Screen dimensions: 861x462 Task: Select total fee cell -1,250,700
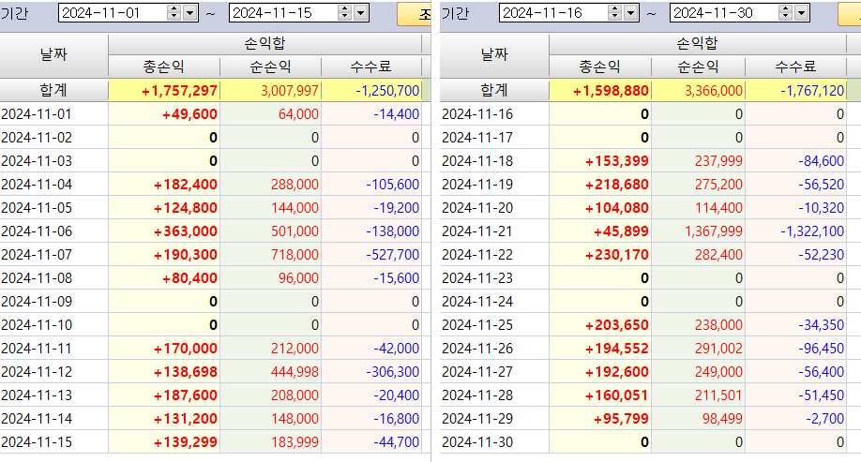coord(371,91)
